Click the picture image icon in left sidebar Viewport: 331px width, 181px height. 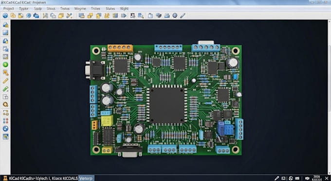pos(5,57)
